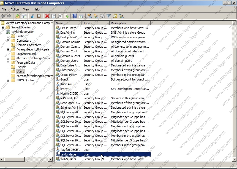Expand the ForeignSecurityPrincipals node
This screenshot has width=237, height=169.
click(x=8, y=49)
